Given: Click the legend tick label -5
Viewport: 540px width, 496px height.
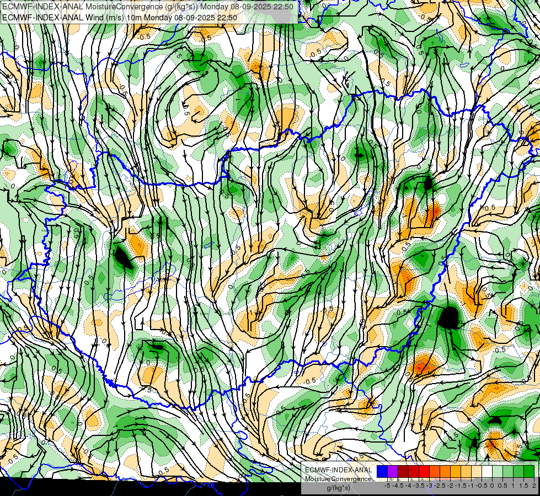Looking at the screenshot, I should click(387, 486).
